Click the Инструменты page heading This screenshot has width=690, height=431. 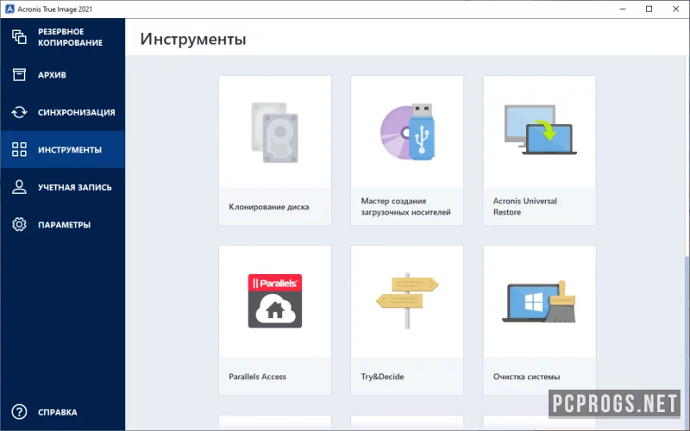pos(192,39)
